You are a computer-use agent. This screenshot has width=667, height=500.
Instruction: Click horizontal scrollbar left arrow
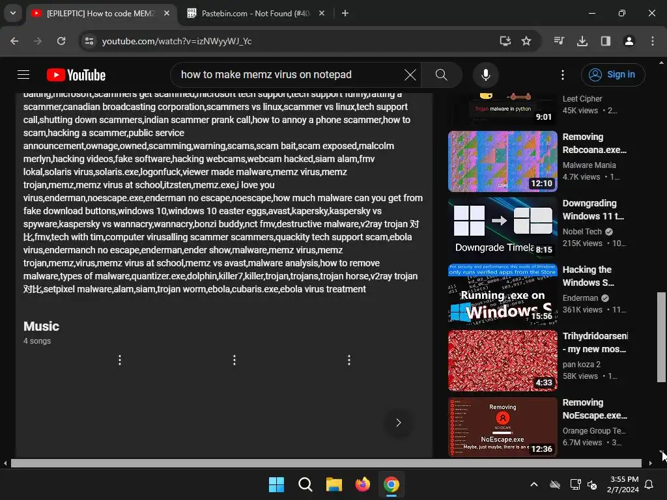click(5, 464)
